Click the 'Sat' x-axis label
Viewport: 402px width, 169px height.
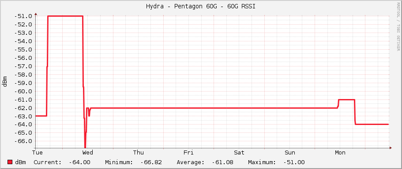239,153
